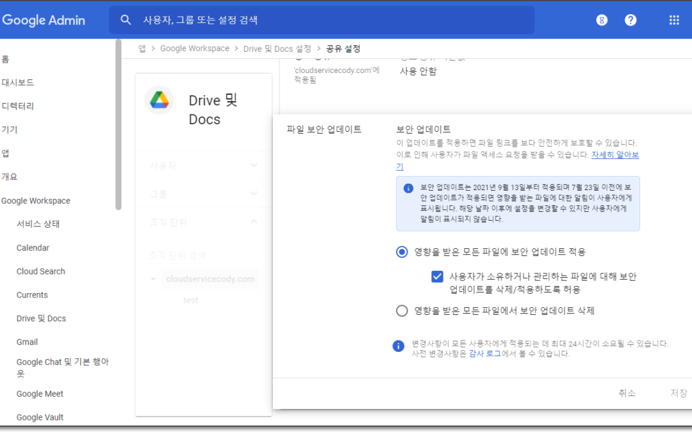
Task: Open Drive 및 Docs in the sidebar
Action: [x=41, y=318]
